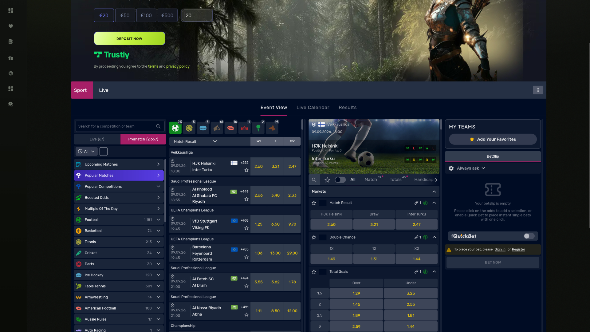The height and width of the screenshot is (332, 590).
Task: Click the deposit amount input field
Action: [x=197, y=15]
